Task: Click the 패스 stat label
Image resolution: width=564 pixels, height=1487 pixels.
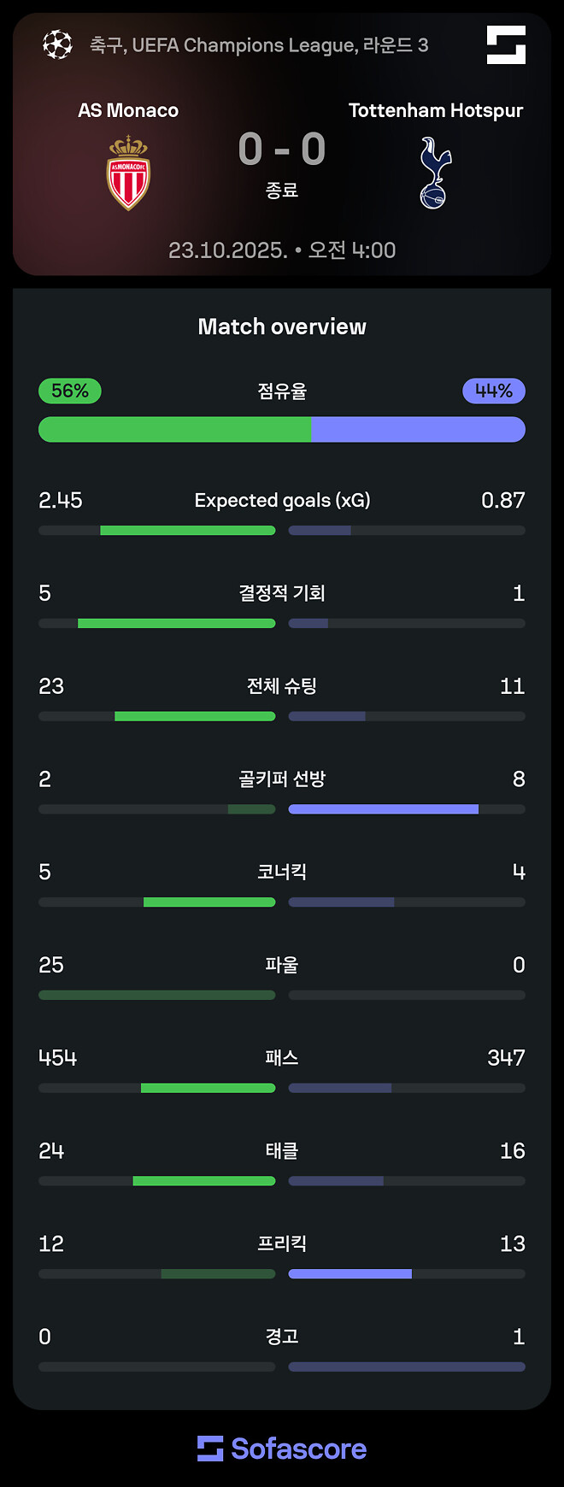Action: [x=282, y=1058]
